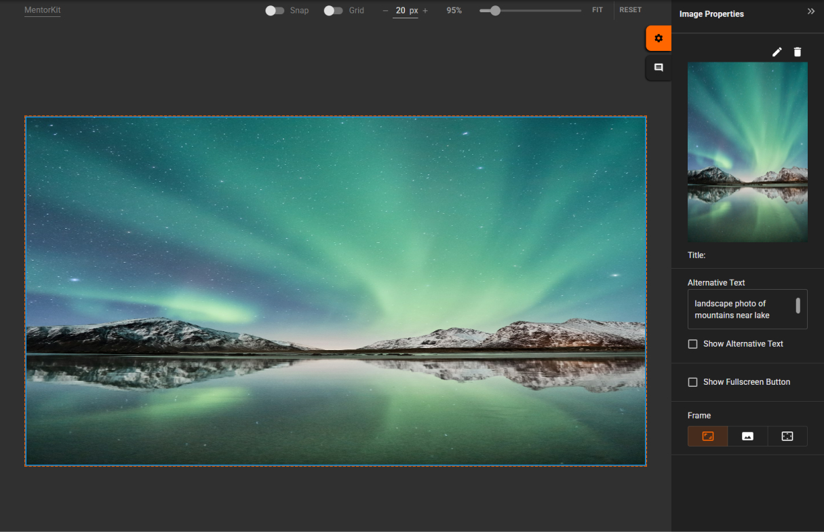Delete the image using trash icon

[798, 52]
